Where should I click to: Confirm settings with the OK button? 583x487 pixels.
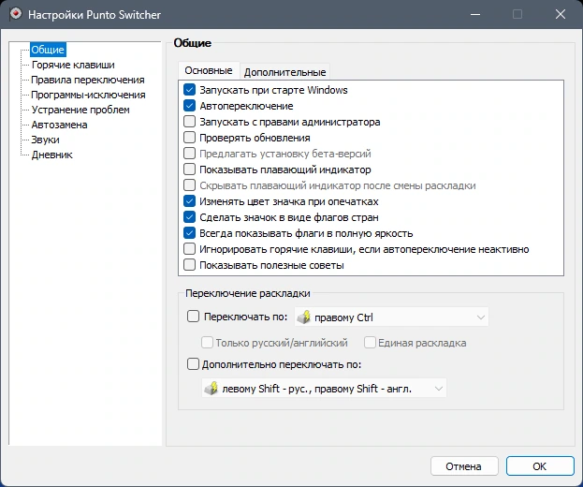pyautogui.click(x=540, y=466)
